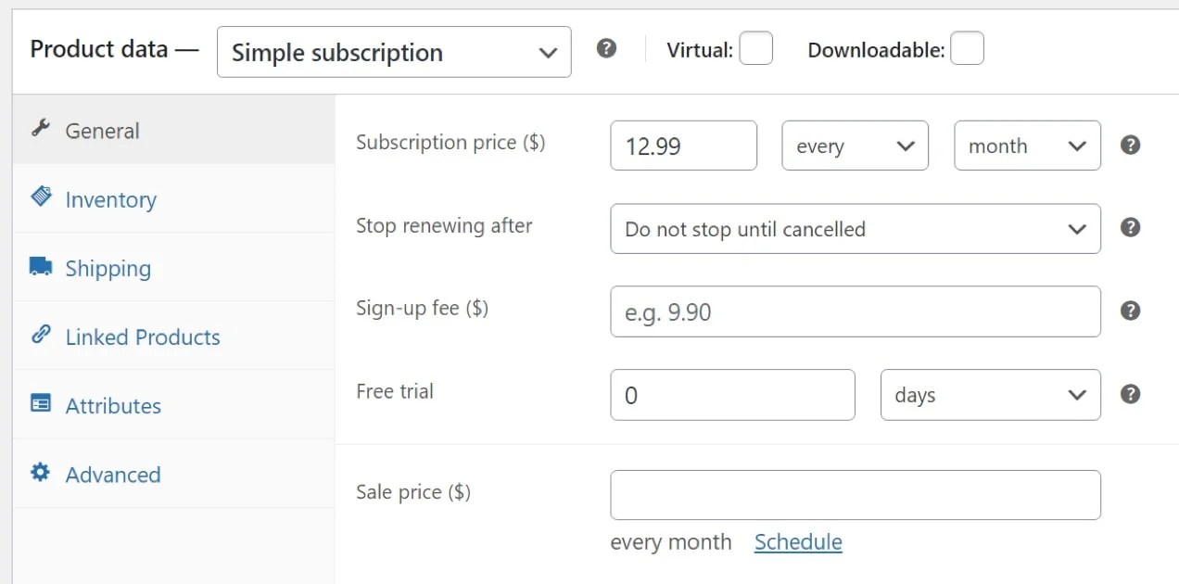Click the chain-link icon for Linked Products
Screen dimensions: 1179x584
click(x=39, y=336)
